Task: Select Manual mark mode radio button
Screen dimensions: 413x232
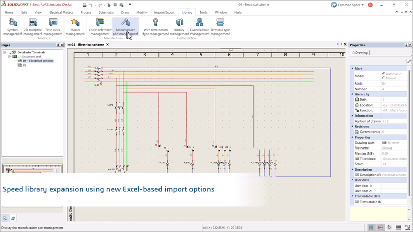Action: pyautogui.click(x=383, y=78)
